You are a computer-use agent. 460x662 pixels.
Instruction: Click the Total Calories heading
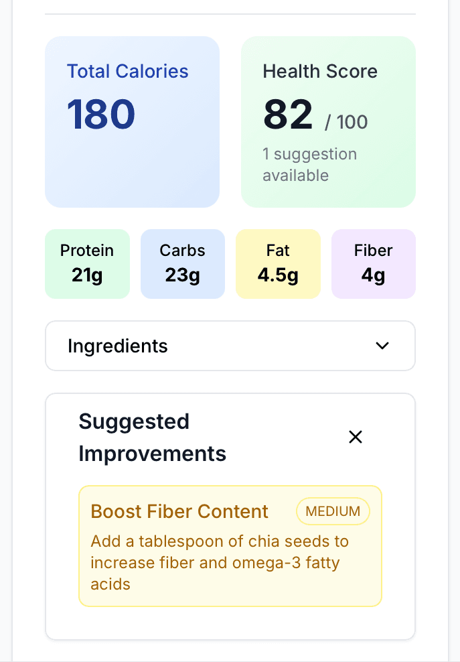click(128, 72)
